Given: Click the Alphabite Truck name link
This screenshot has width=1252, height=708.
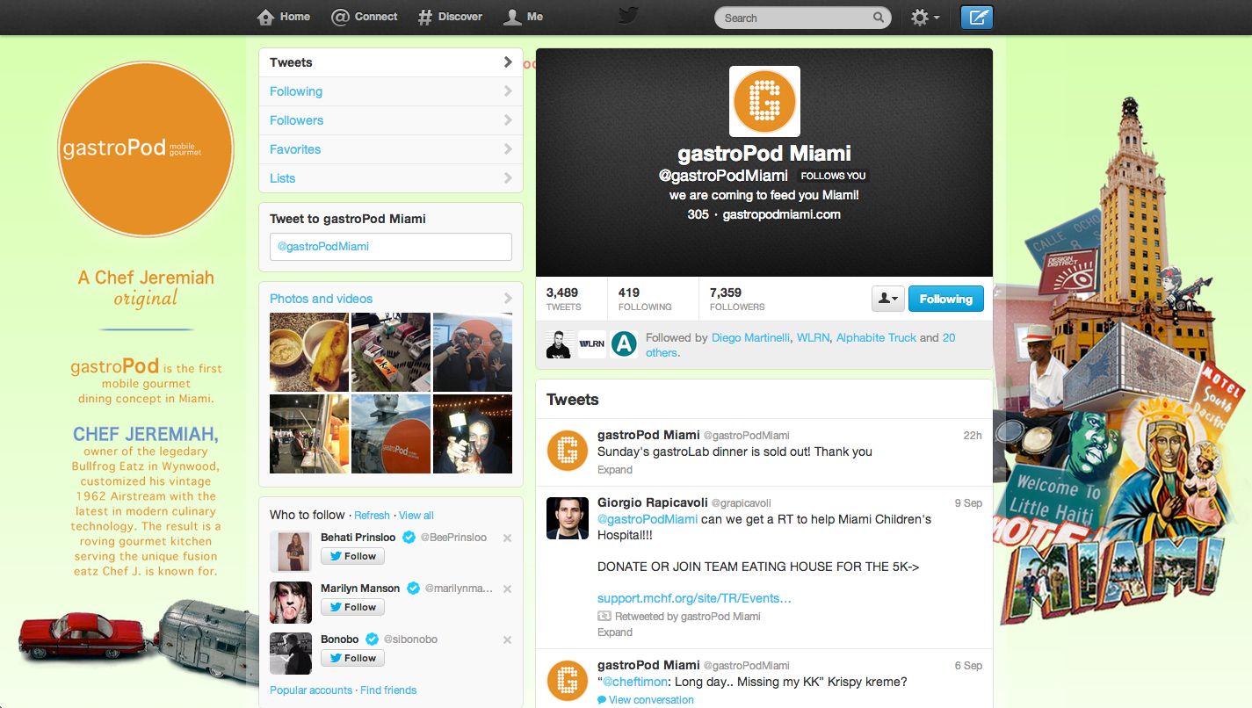Looking at the screenshot, I should [x=876, y=337].
